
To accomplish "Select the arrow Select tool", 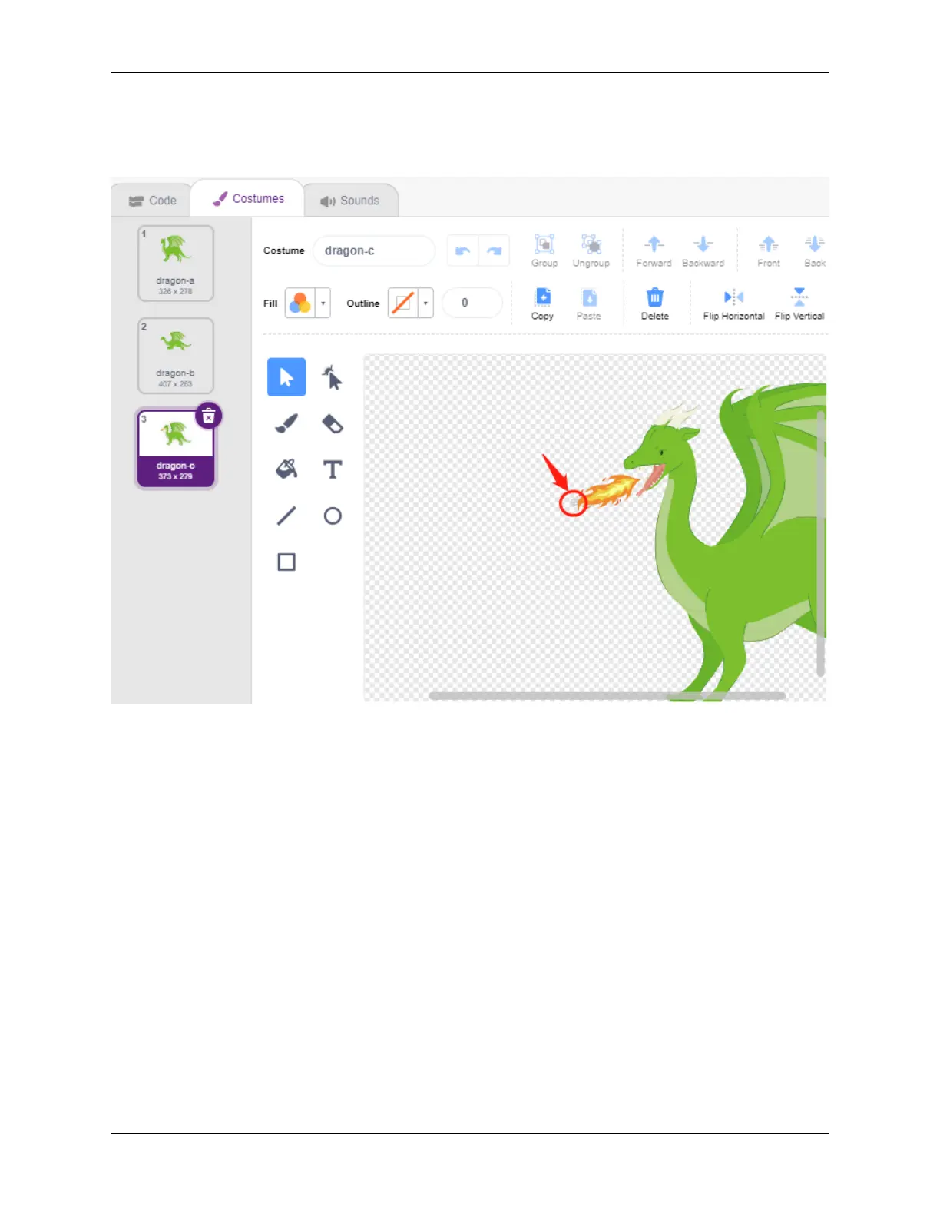I will coord(286,377).
